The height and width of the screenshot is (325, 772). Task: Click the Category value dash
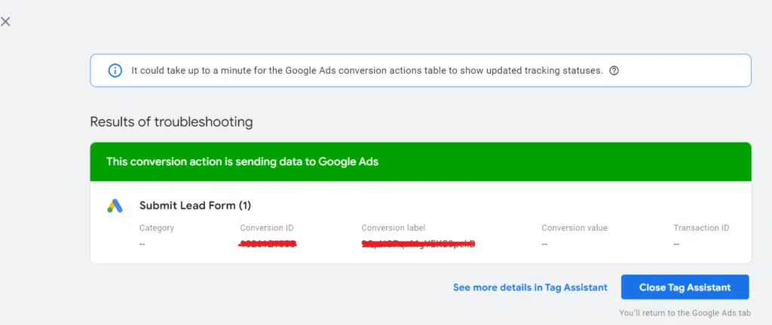coord(142,244)
